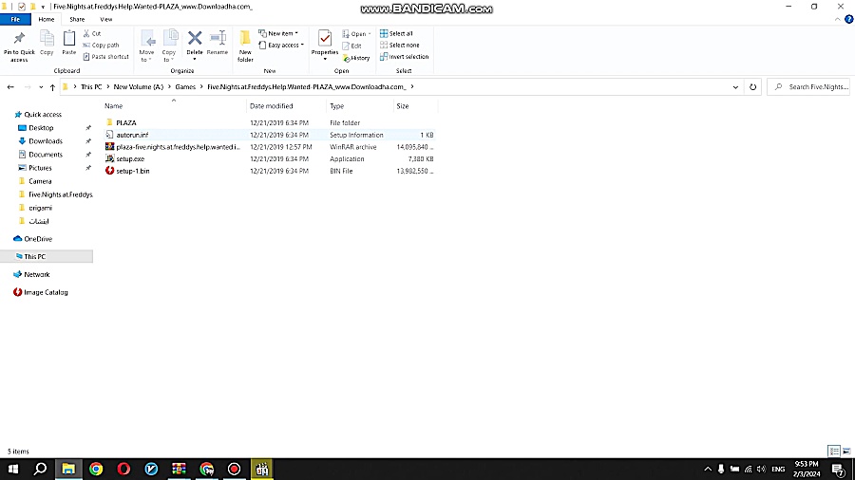Open the Copy to dropdown
This screenshot has height=480, width=855.
pos(170,46)
